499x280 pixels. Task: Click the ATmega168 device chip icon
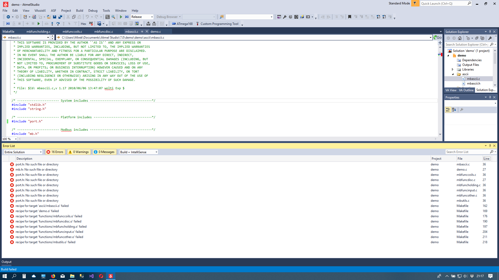174,24
